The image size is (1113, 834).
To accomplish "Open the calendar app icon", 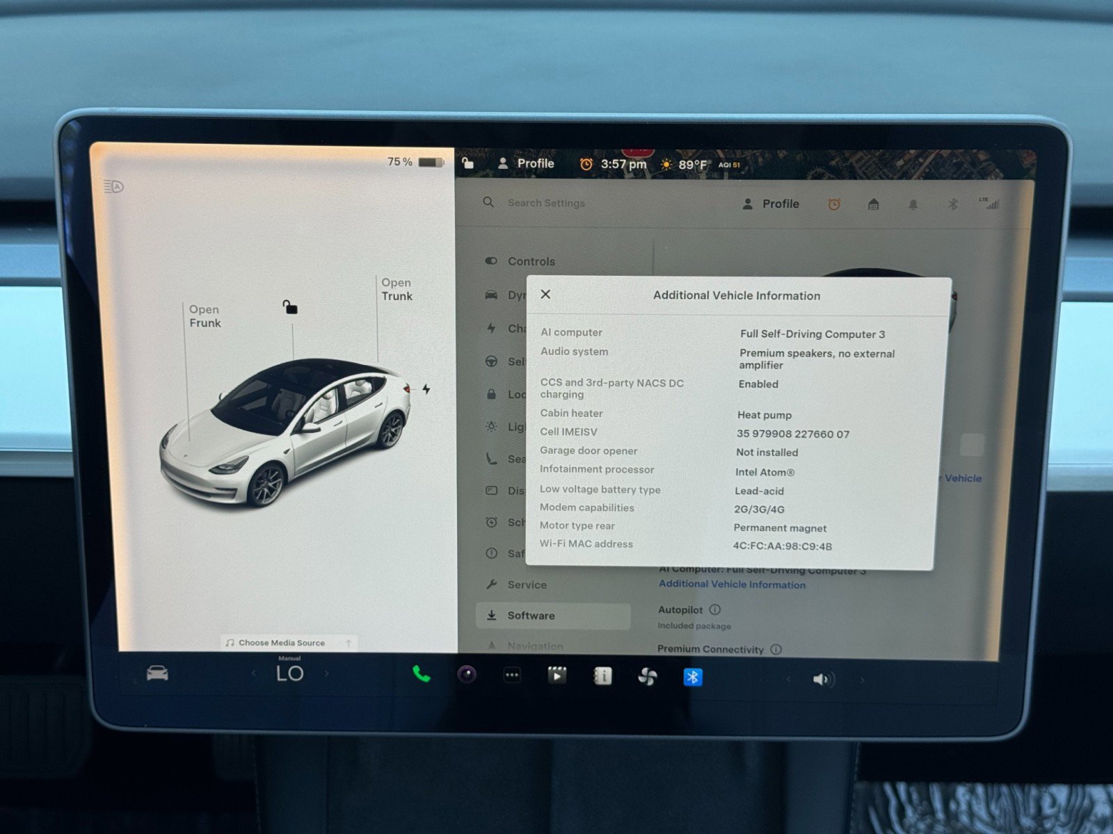I will [602, 675].
